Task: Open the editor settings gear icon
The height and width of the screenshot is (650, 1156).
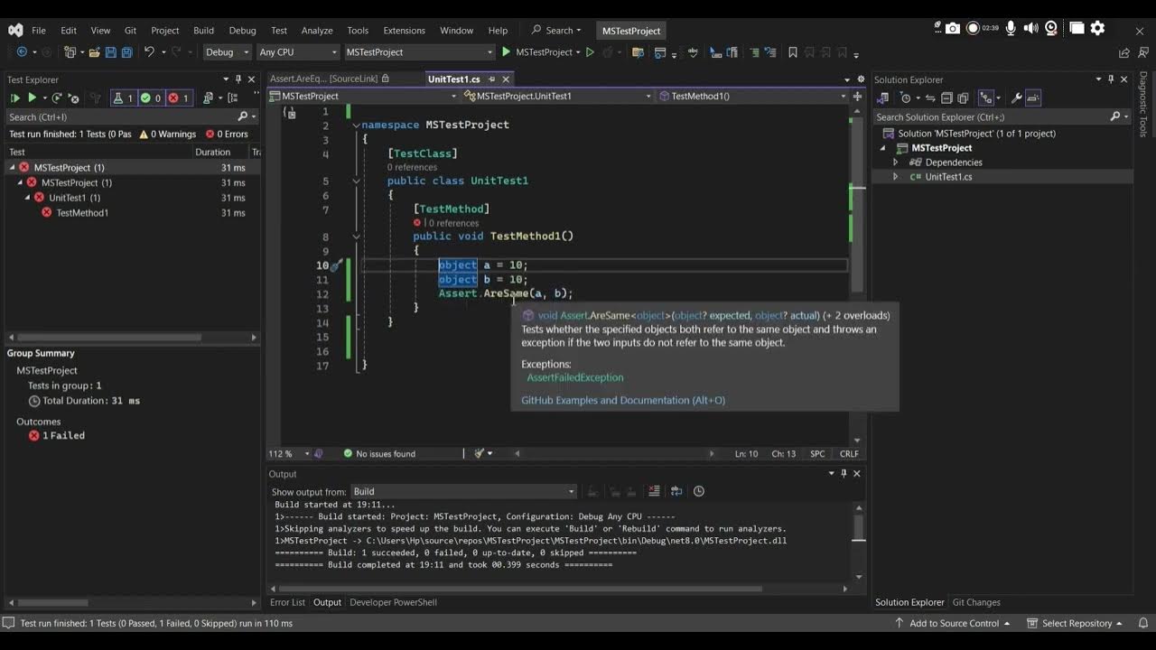Action: pos(861,79)
